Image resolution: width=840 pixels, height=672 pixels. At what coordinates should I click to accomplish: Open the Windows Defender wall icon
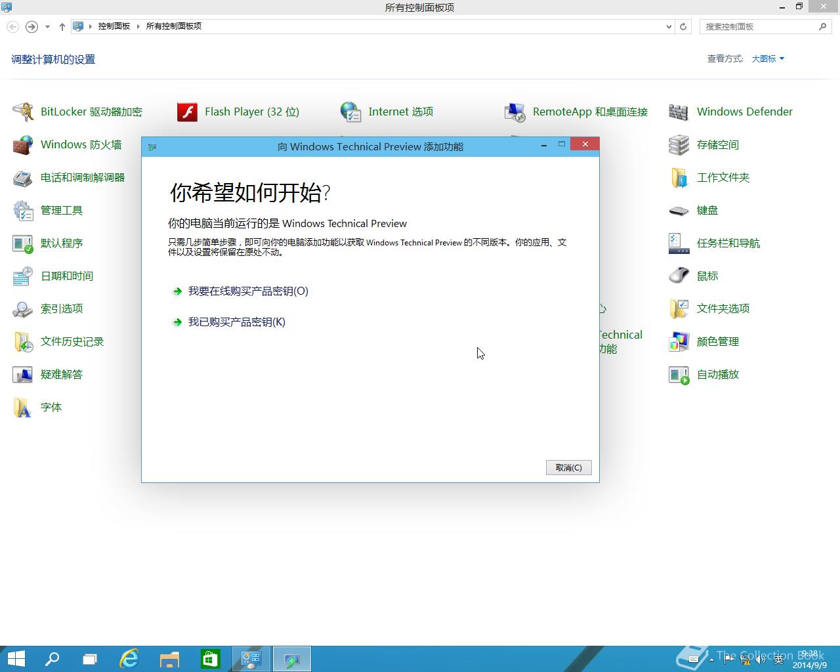click(679, 112)
